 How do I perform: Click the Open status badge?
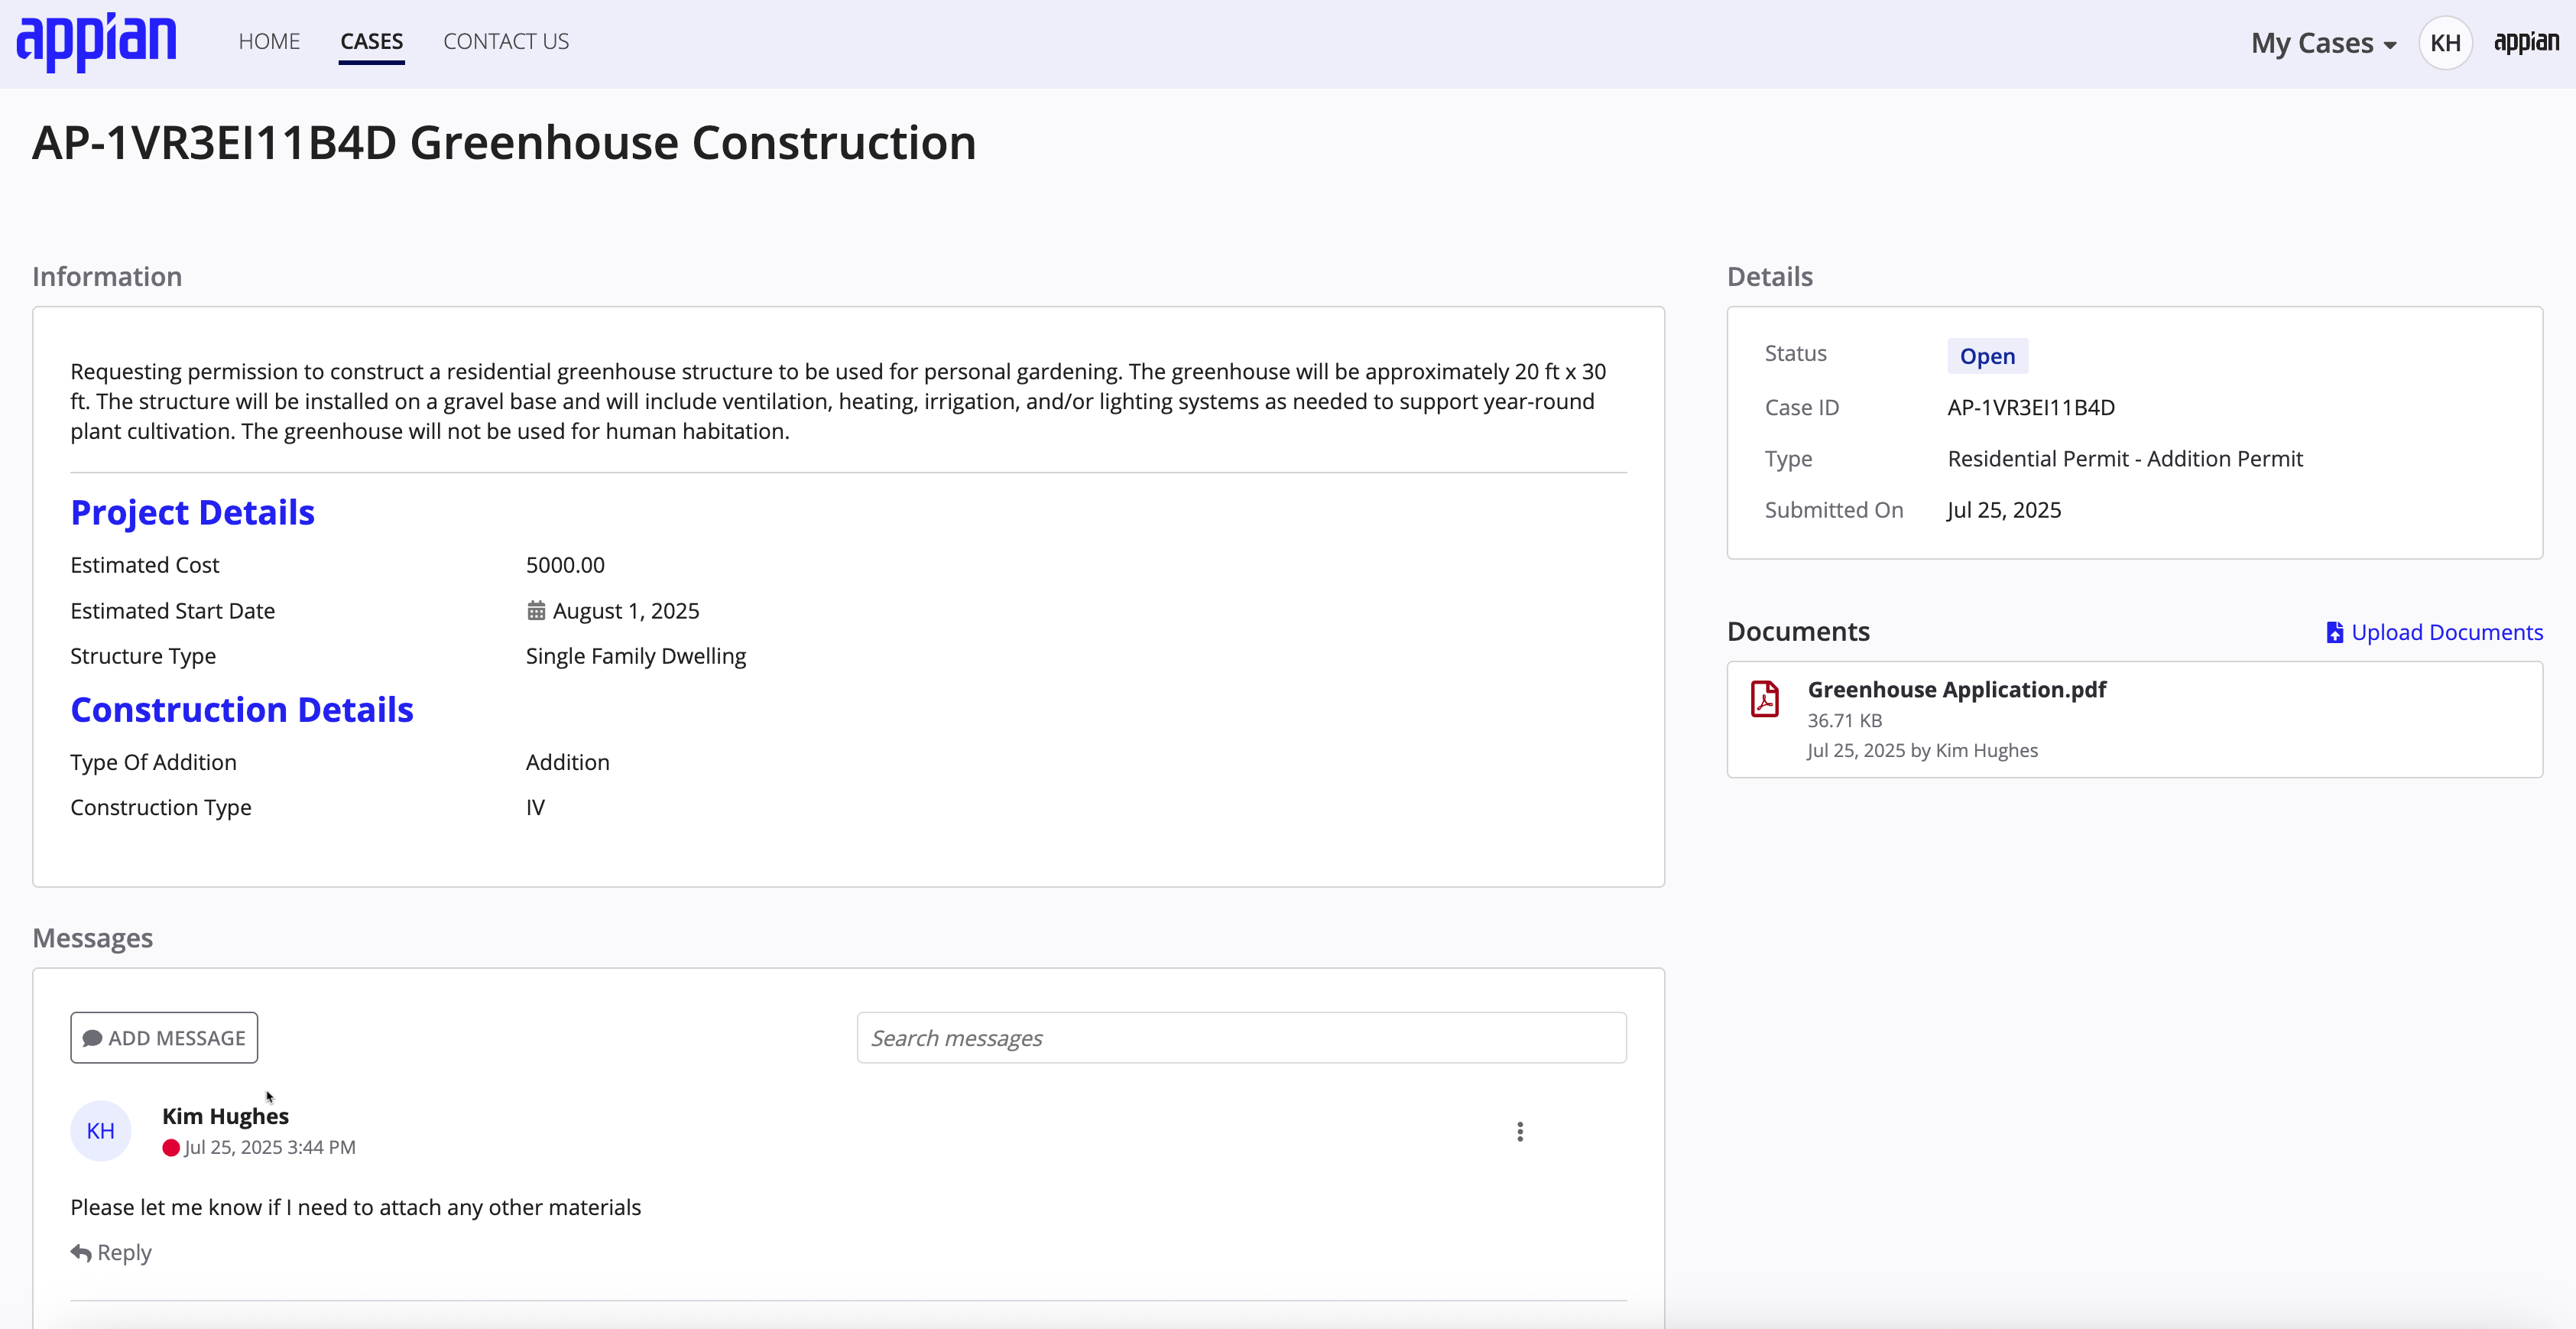click(x=1987, y=356)
